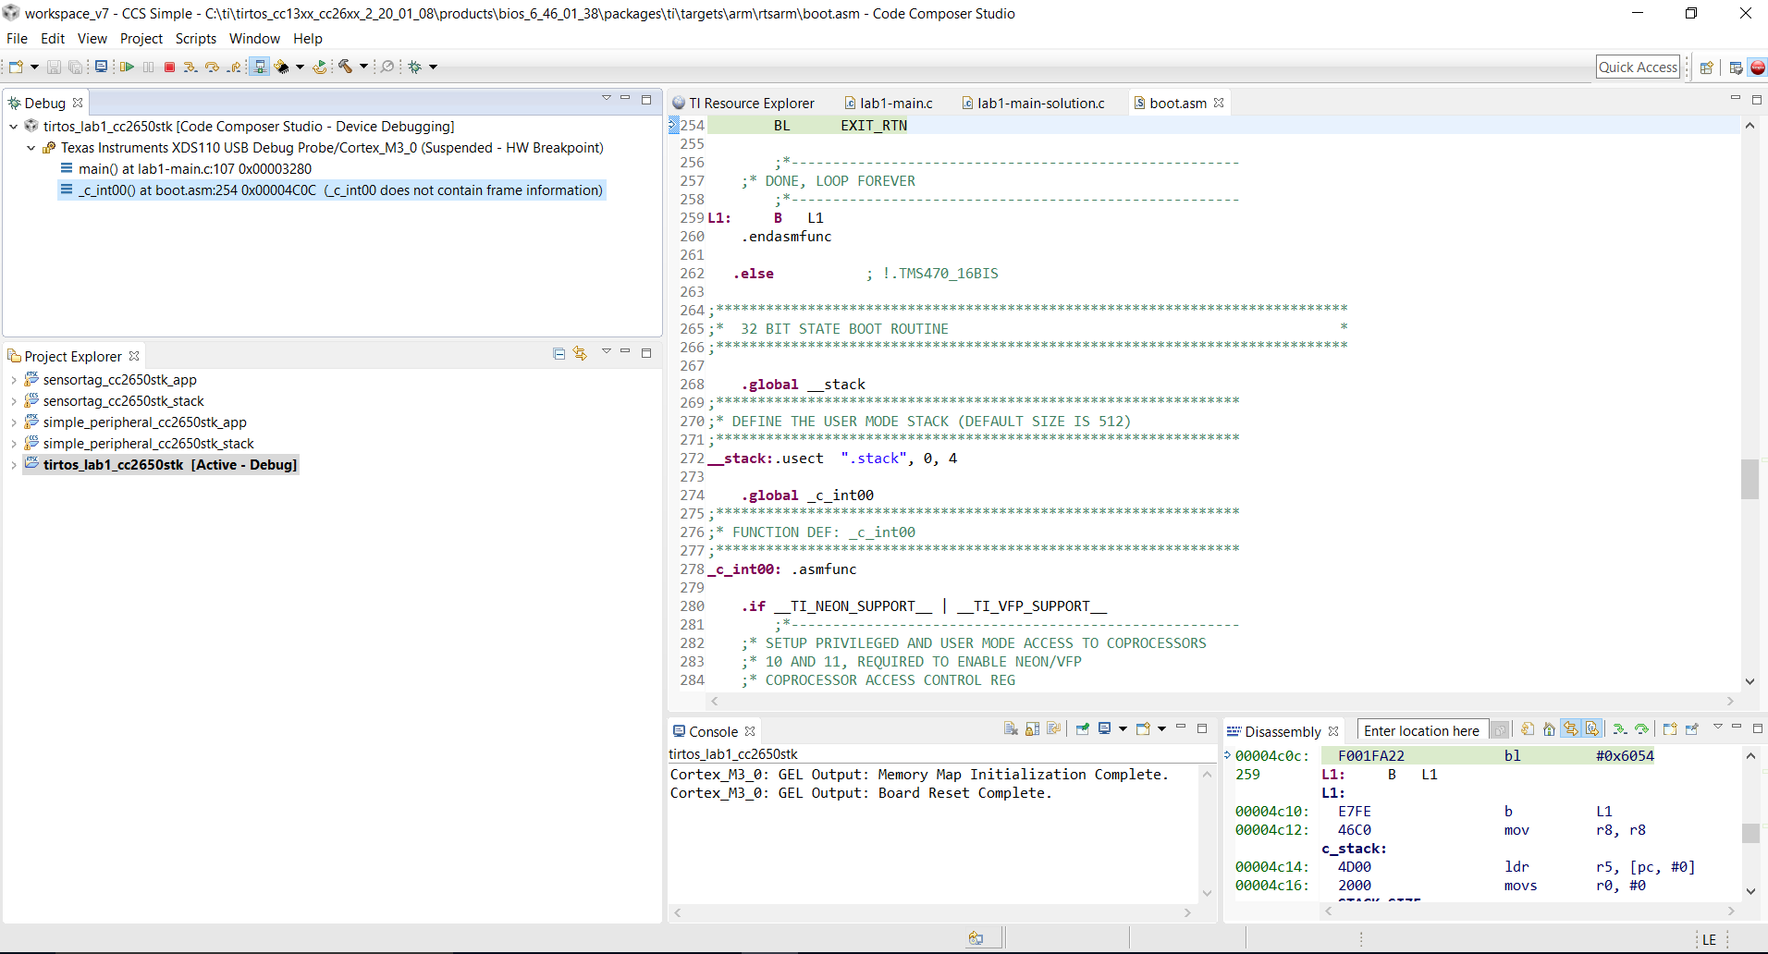Toggle the highlighted Connect Target toolbar button
This screenshot has width=1768, height=954.
coord(260,67)
